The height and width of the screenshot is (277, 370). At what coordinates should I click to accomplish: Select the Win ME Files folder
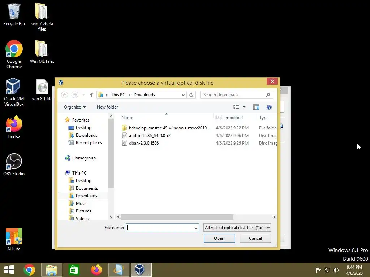(x=42, y=52)
